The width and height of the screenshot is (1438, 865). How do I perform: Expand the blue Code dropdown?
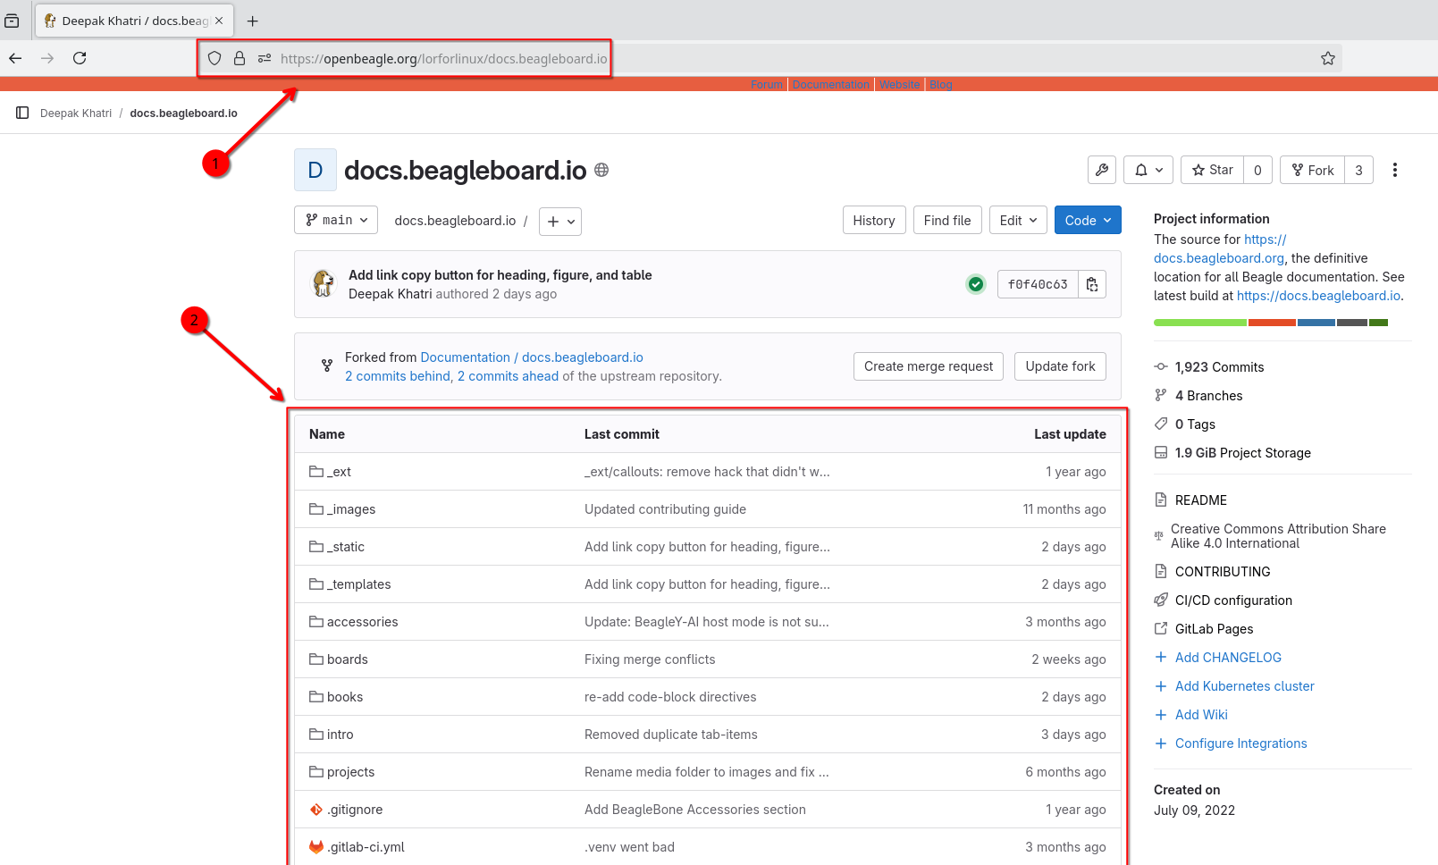(x=1087, y=220)
